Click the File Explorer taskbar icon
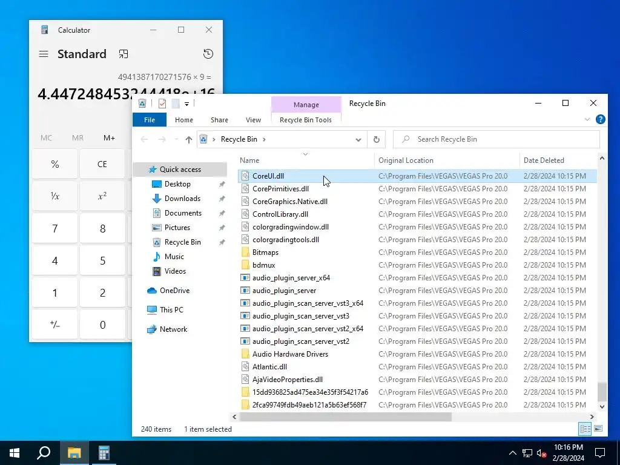The image size is (620, 465). click(x=74, y=453)
